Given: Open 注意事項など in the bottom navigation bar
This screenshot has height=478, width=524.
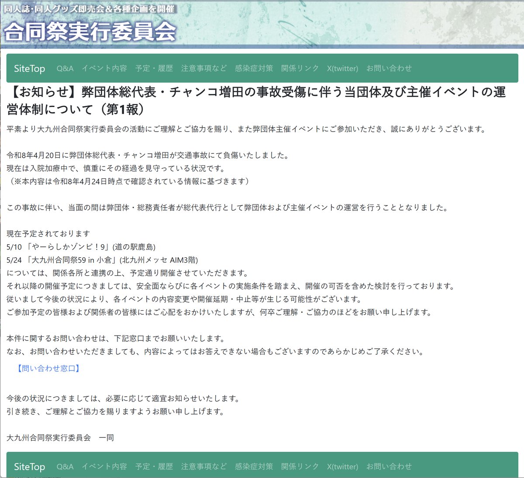Looking at the screenshot, I should [204, 467].
